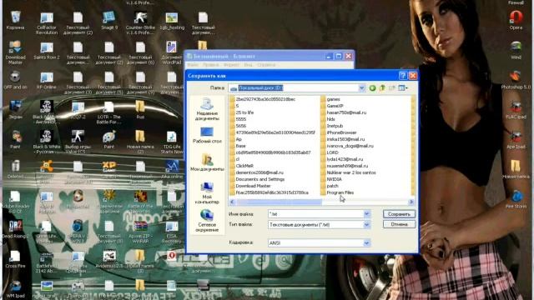This screenshot has height=300, width=534.
Task: Expand the Имя файла dropdown arrow
Action: pyautogui.click(x=367, y=214)
